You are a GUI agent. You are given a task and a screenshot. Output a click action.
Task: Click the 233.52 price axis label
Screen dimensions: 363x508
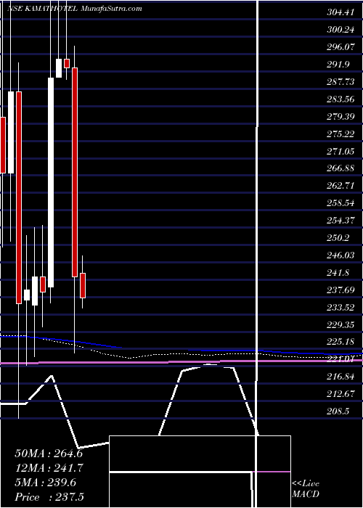click(x=340, y=307)
